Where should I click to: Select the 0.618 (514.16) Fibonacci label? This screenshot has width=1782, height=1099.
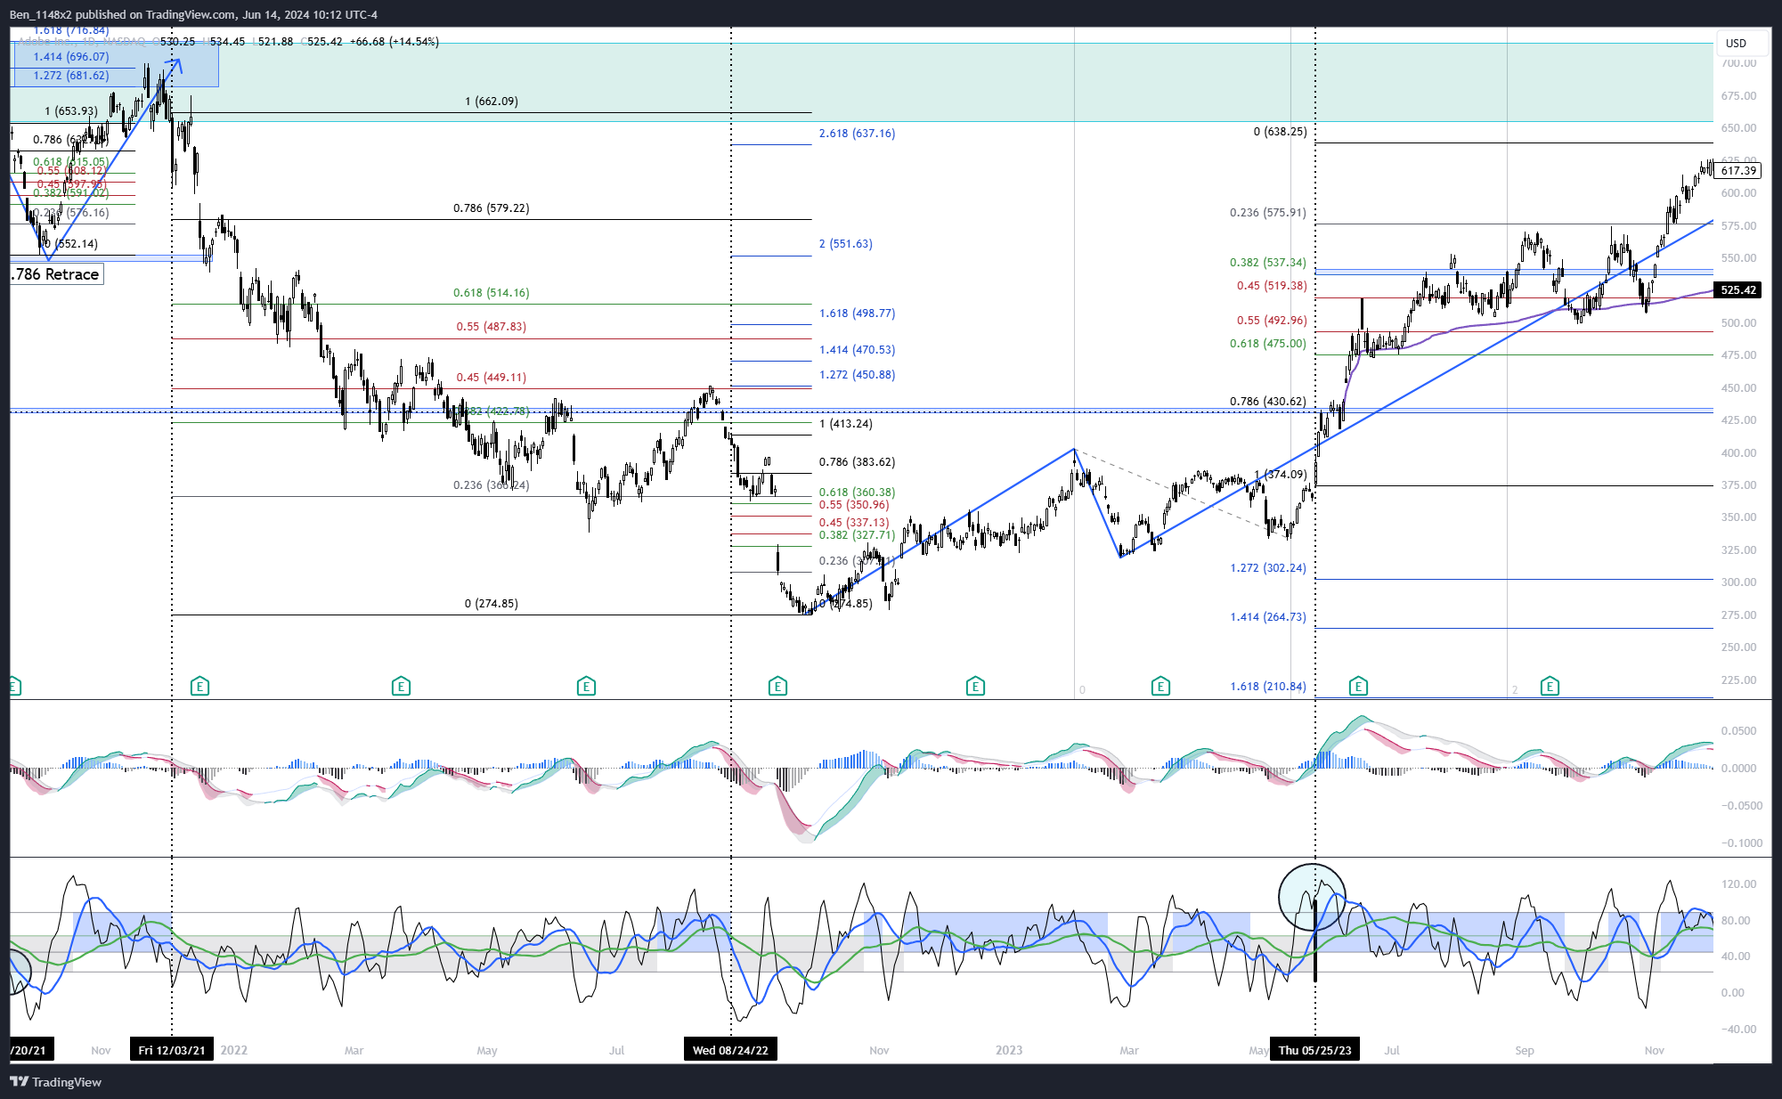491,293
